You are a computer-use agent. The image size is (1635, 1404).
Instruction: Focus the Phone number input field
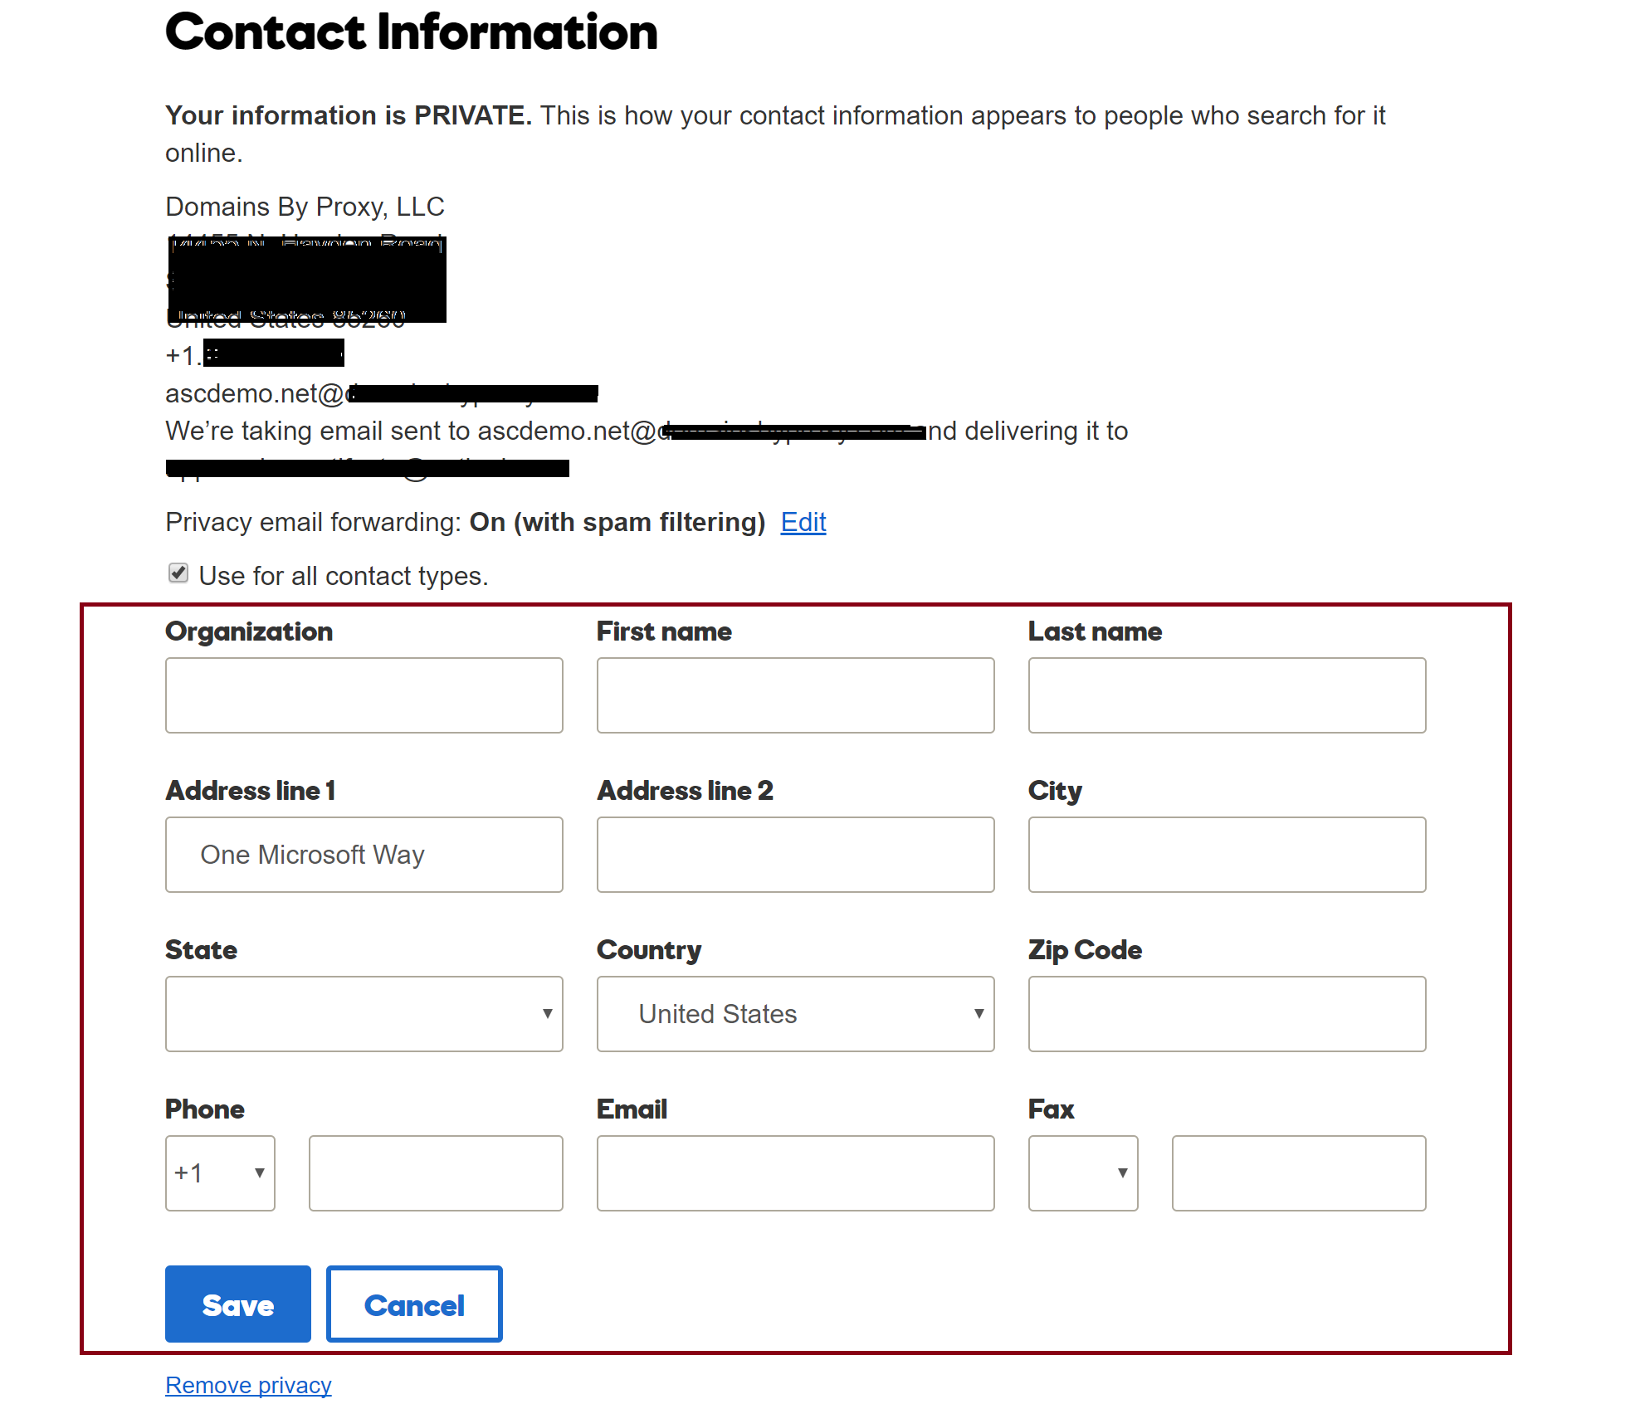tap(435, 1172)
